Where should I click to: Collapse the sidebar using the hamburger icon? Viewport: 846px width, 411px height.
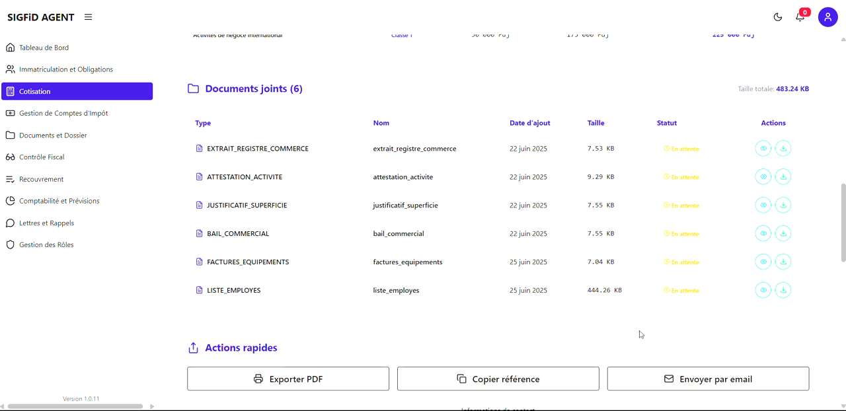pyautogui.click(x=88, y=17)
